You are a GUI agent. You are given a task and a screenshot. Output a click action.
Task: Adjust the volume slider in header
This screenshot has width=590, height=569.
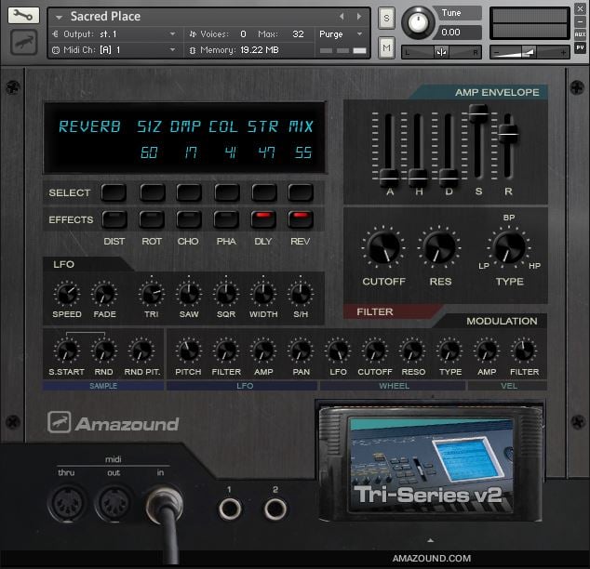[530, 52]
